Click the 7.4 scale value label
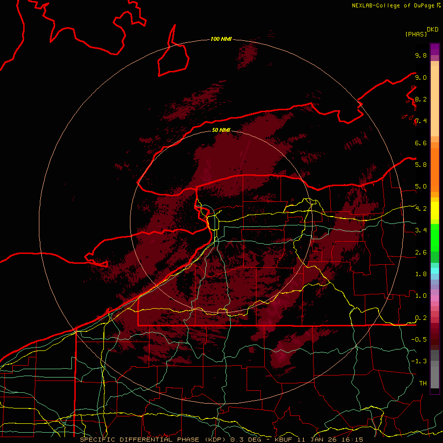 click(421, 121)
